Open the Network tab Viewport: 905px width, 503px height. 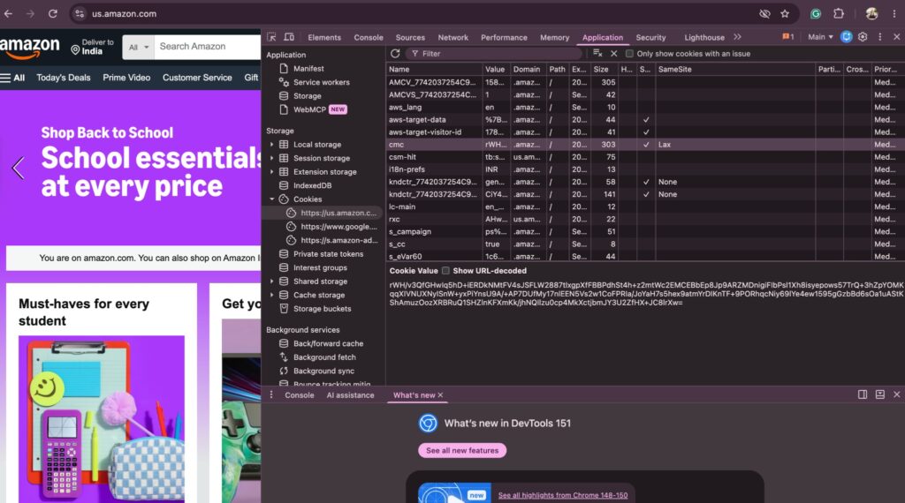453,37
